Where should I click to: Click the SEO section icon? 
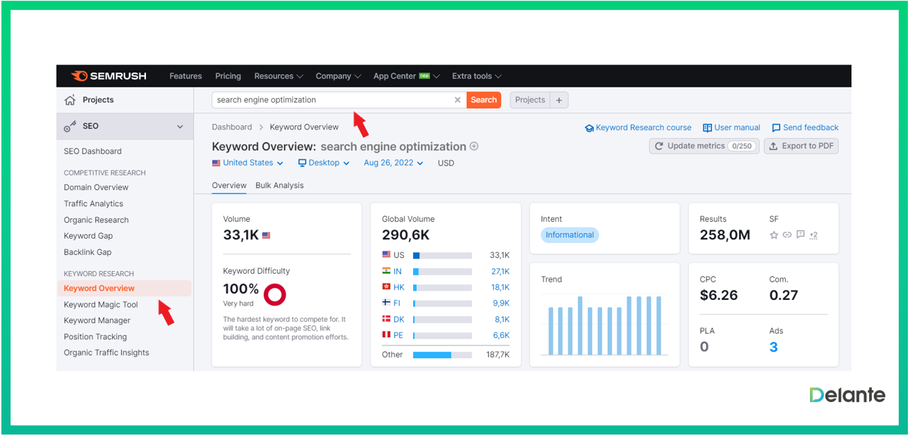point(70,127)
